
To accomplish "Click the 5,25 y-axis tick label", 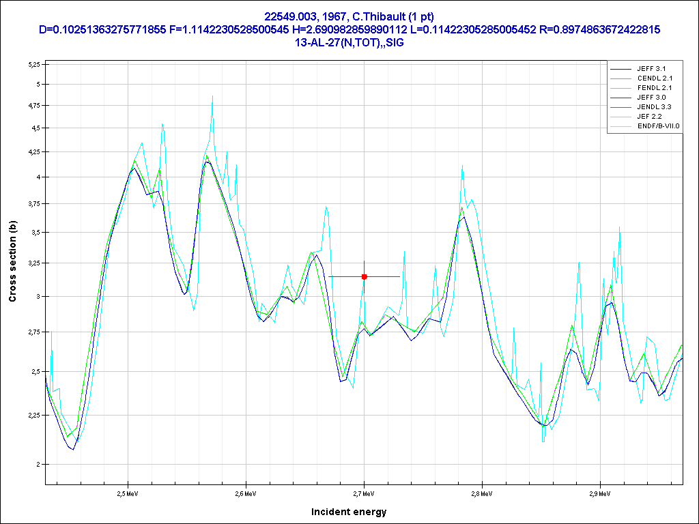I will (x=34, y=64).
